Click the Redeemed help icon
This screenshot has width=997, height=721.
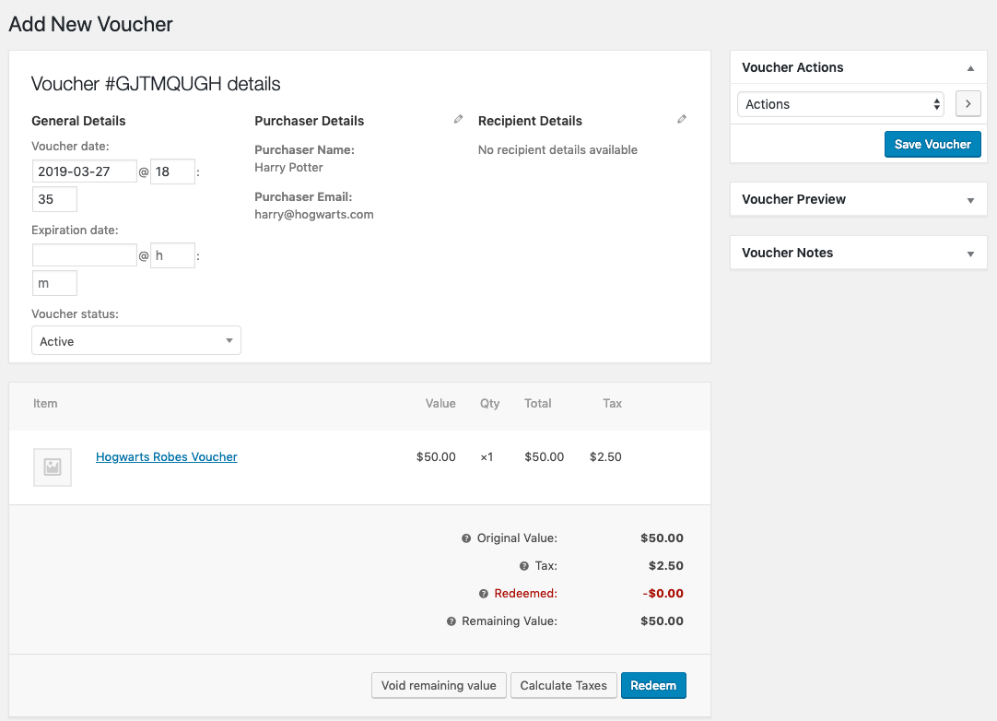484,594
